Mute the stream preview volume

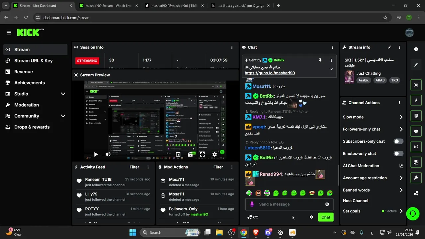click(108, 154)
